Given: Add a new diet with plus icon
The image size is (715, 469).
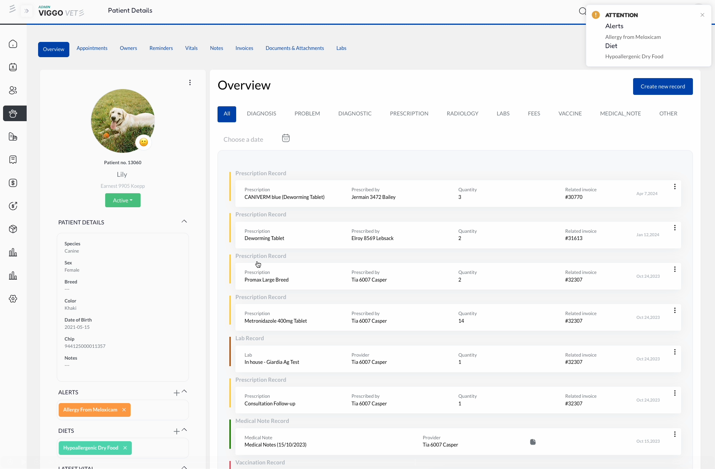Looking at the screenshot, I should [176, 431].
